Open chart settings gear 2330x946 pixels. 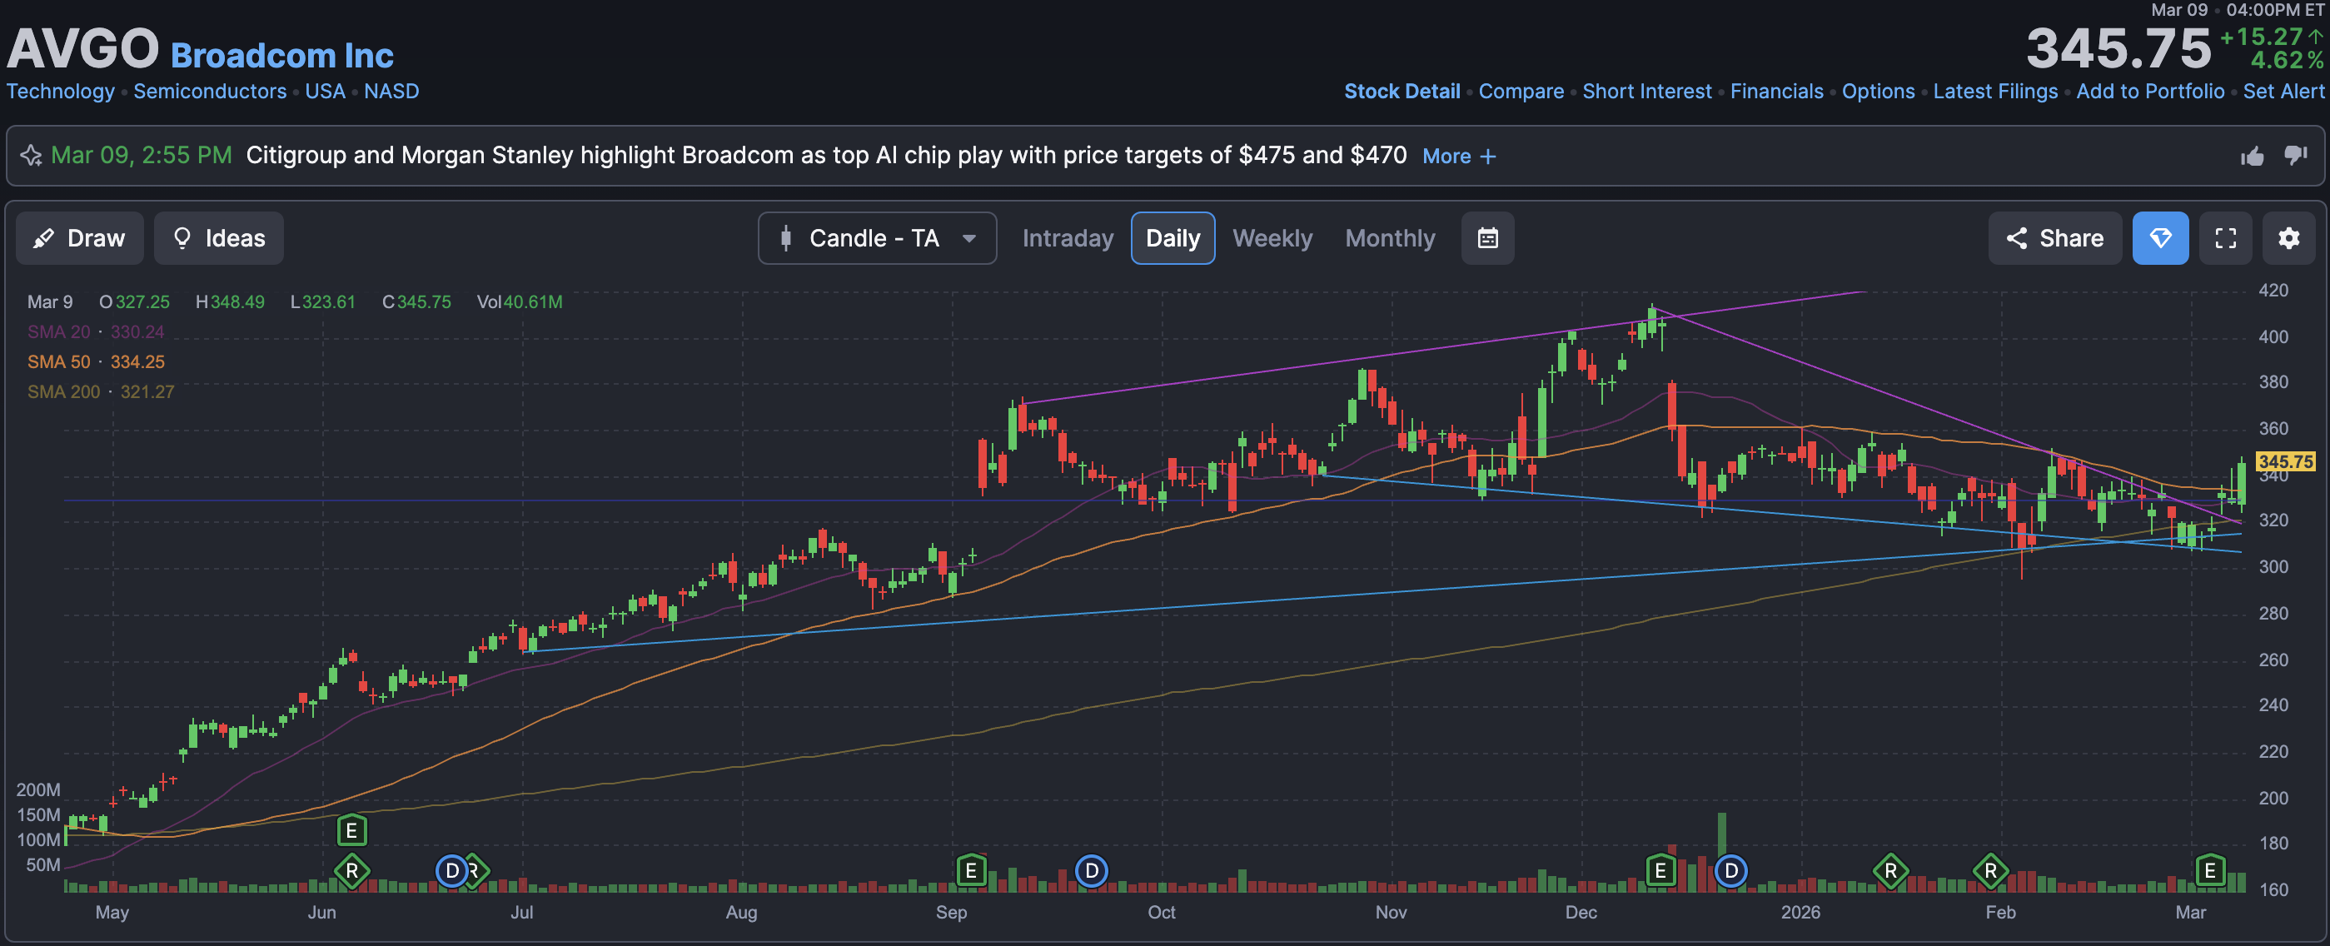2288,238
